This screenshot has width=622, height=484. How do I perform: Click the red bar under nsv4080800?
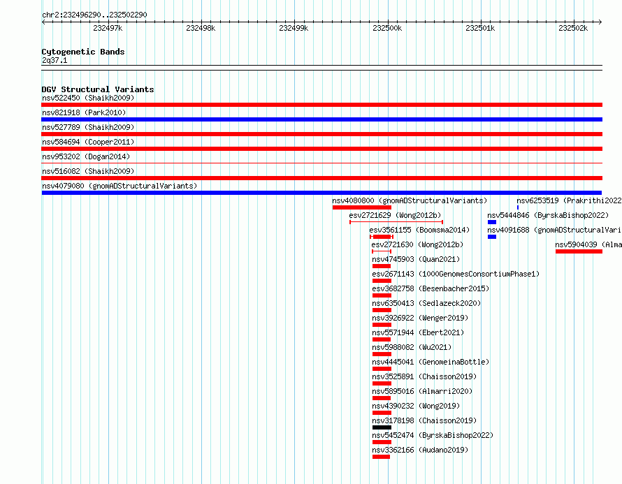[362, 207]
